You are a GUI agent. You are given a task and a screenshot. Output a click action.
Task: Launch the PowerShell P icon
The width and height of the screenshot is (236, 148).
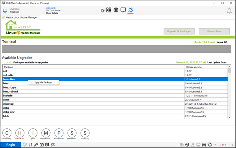point(59,133)
